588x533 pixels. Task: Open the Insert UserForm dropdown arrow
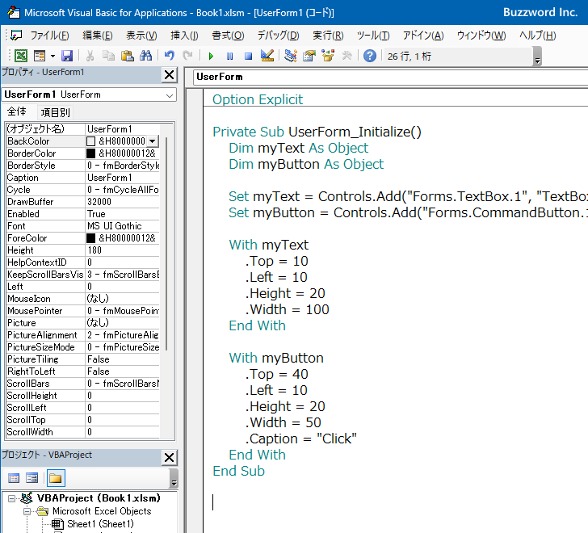52,57
